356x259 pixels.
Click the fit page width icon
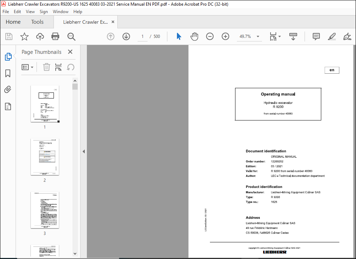[273, 36]
